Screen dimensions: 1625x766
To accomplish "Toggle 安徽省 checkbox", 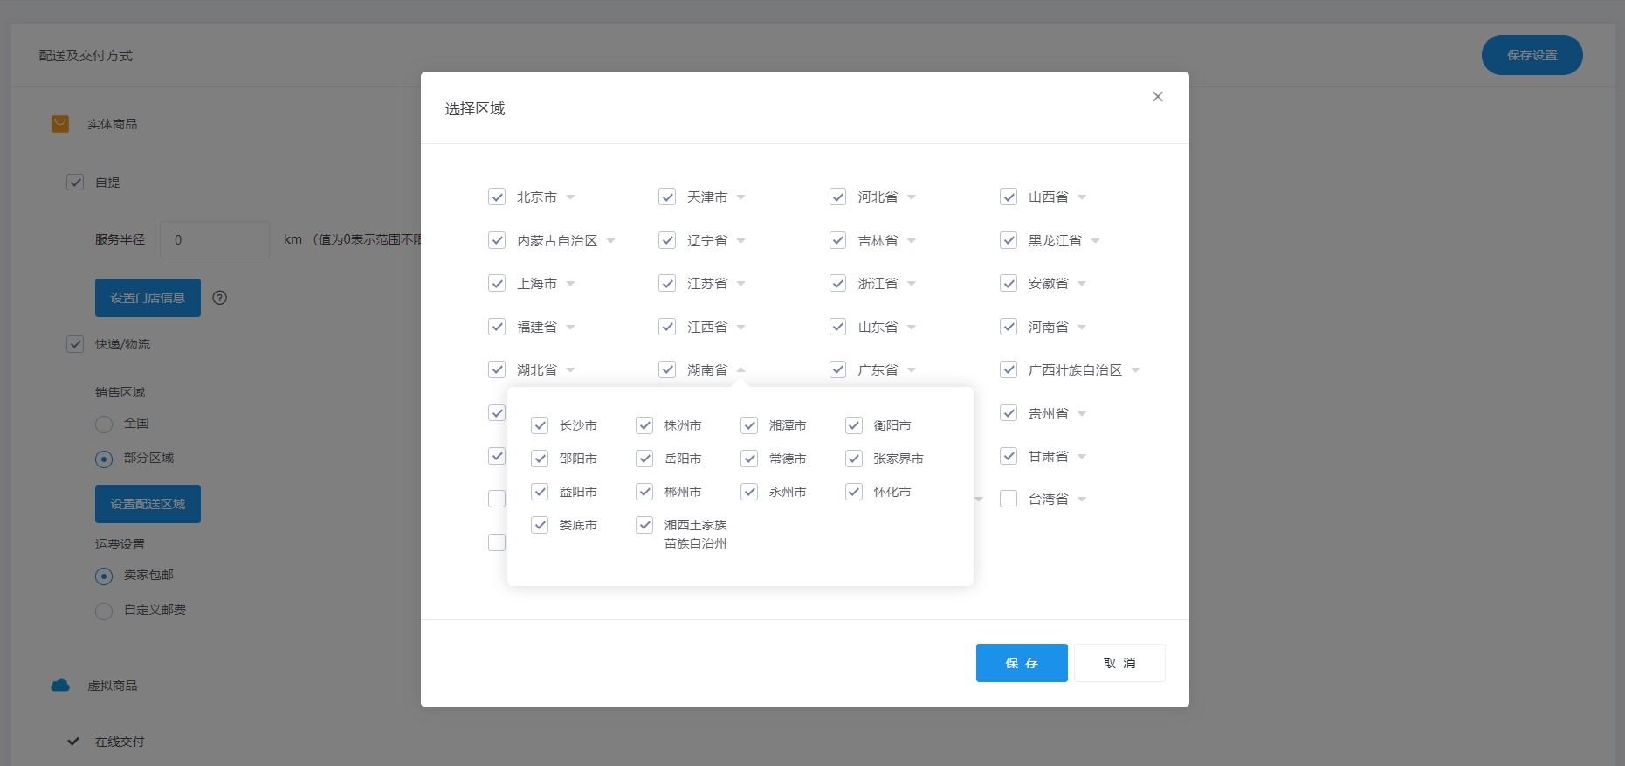I will (x=1009, y=284).
